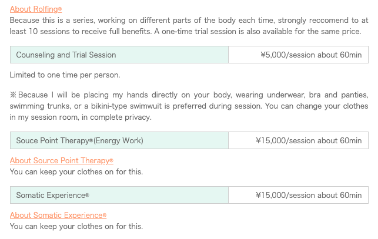This screenshot has width=378, height=239.
Task: Click the "swimming trunks" text
Action: (x=40, y=106)
